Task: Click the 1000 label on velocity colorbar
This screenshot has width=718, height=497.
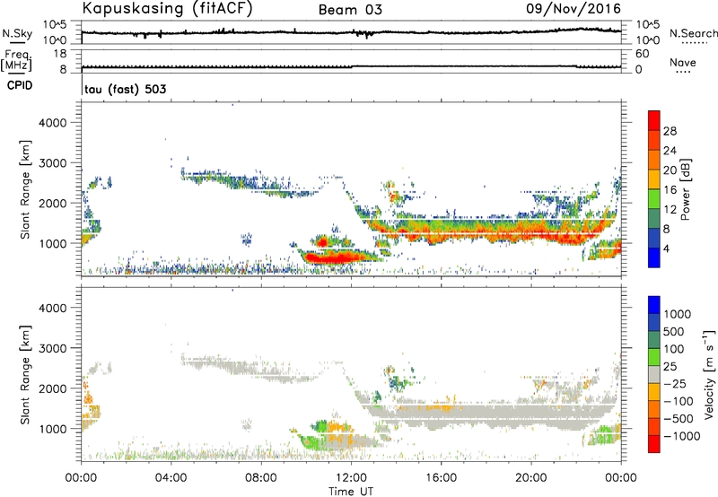Action: (678, 314)
